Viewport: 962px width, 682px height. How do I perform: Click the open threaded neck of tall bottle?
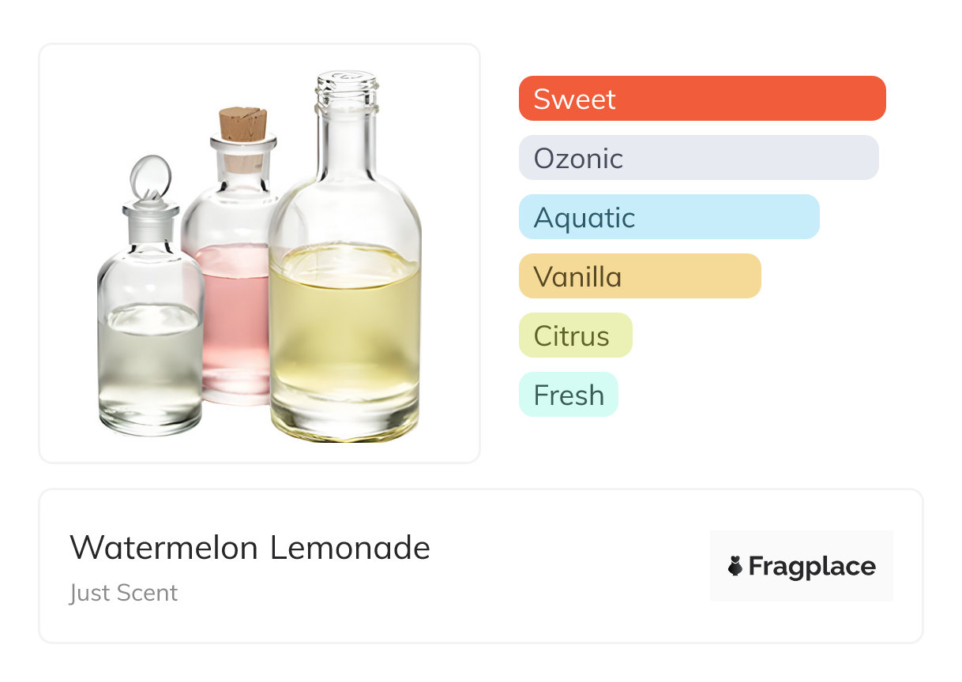coord(346,88)
